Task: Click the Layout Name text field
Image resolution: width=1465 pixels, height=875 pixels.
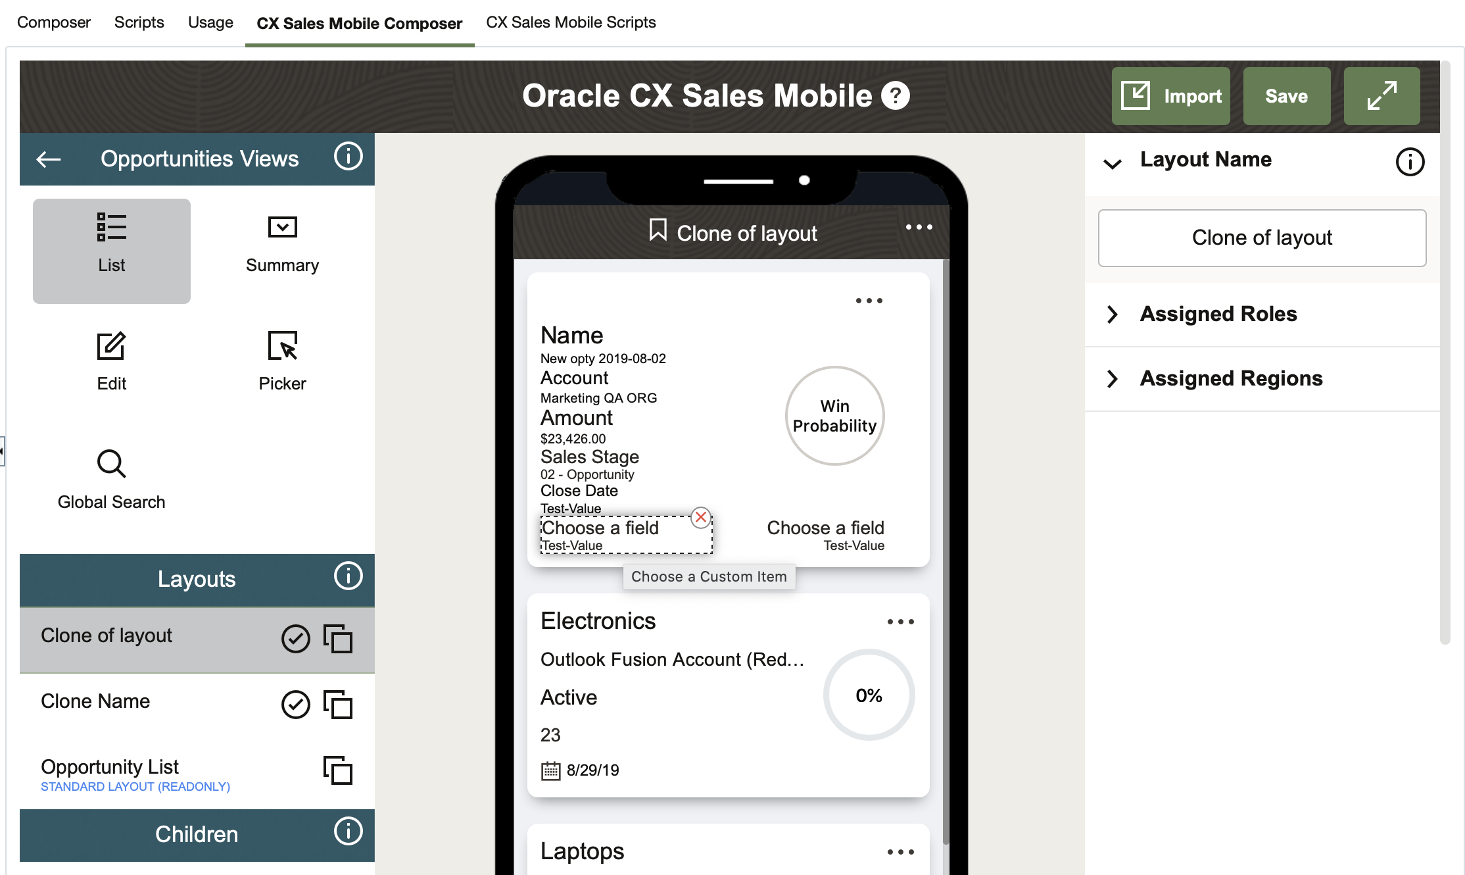Action: click(x=1261, y=238)
